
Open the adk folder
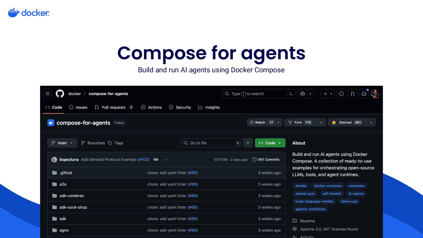tap(63, 219)
